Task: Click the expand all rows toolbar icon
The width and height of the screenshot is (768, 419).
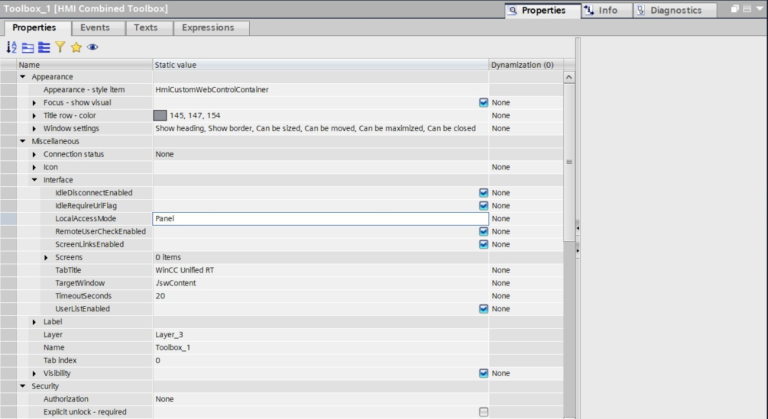Action: [x=44, y=47]
